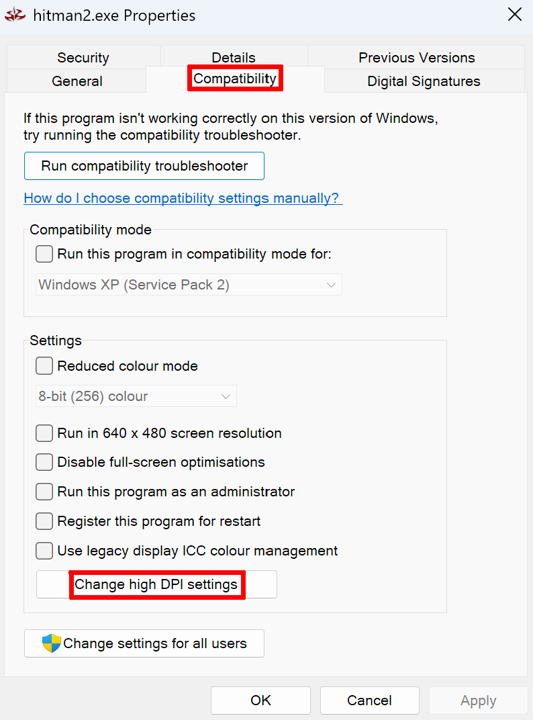Image resolution: width=533 pixels, height=720 pixels.
Task: Enable Run this program as an administrator
Action: pyautogui.click(x=44, y=492)
